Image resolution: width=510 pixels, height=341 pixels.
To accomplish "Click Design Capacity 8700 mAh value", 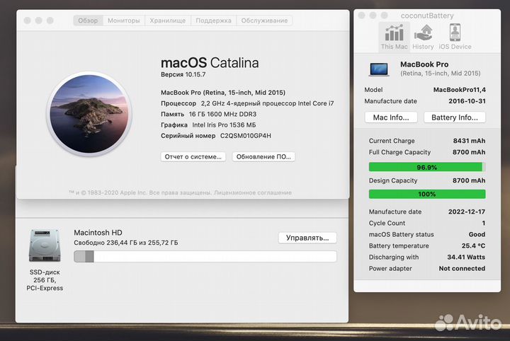I will coord(469,180).
